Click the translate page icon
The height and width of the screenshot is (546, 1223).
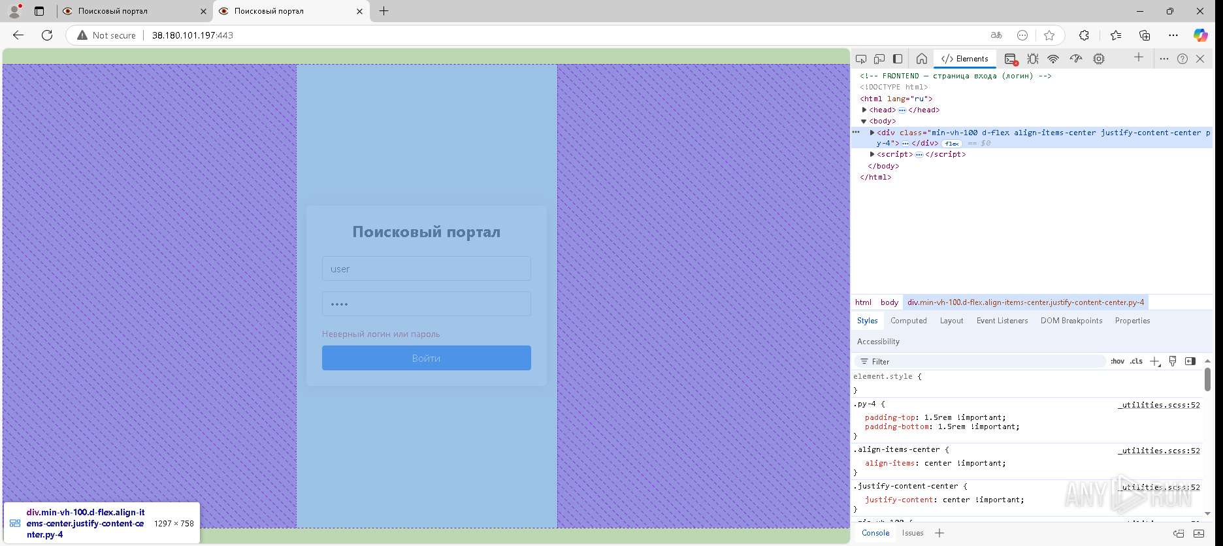point(996,35)
